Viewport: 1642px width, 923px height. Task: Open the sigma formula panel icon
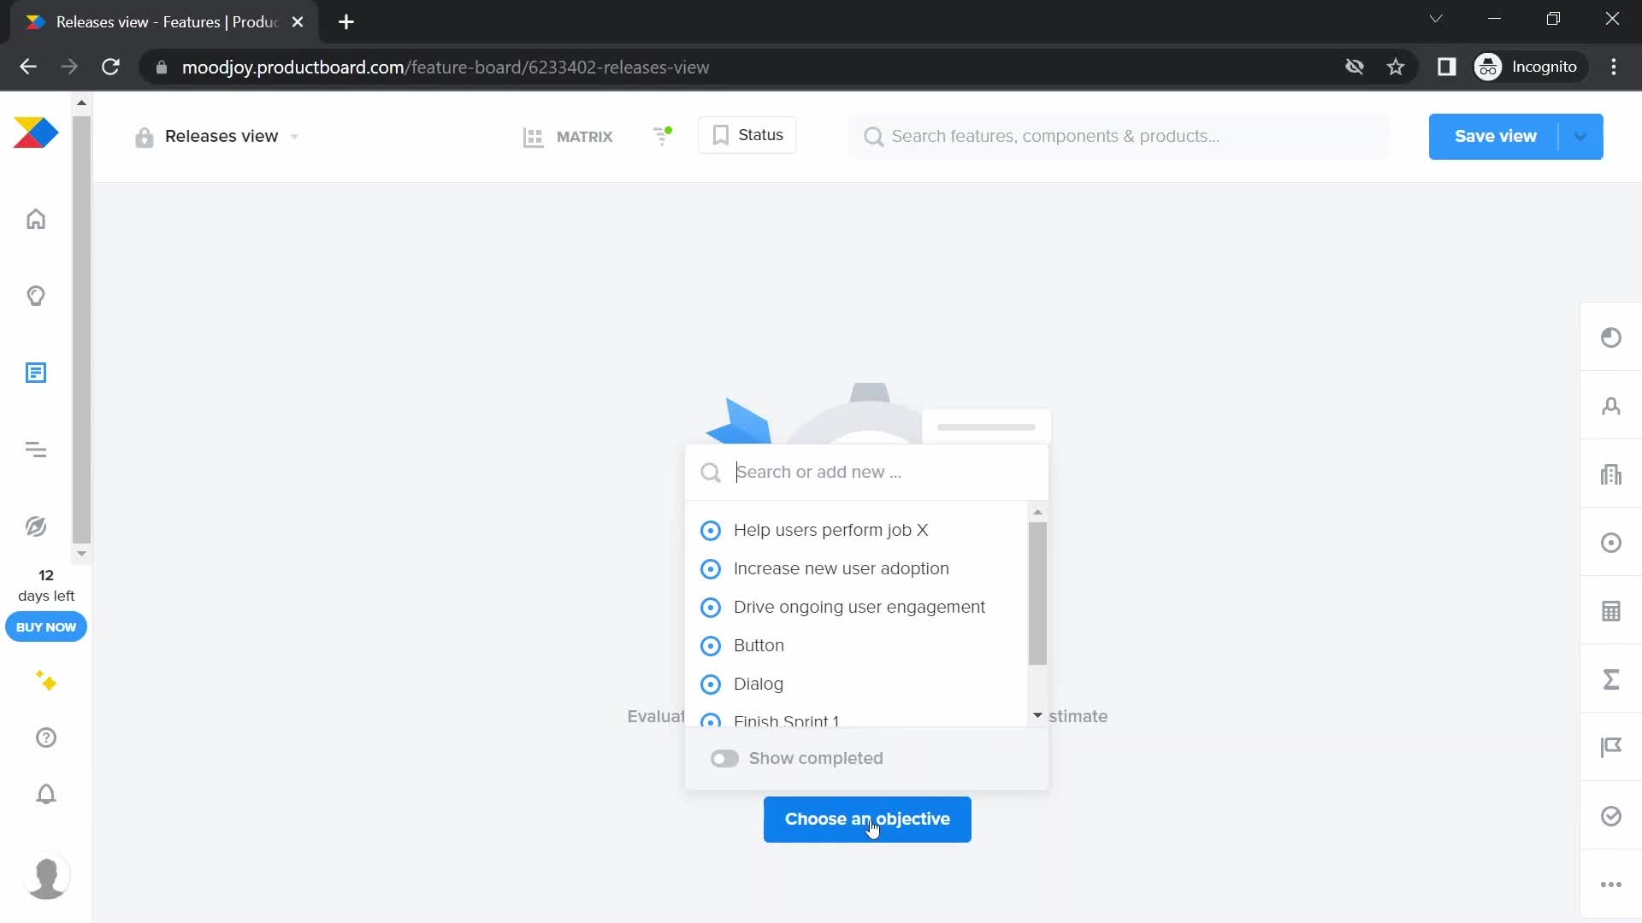pos(1611,679)
